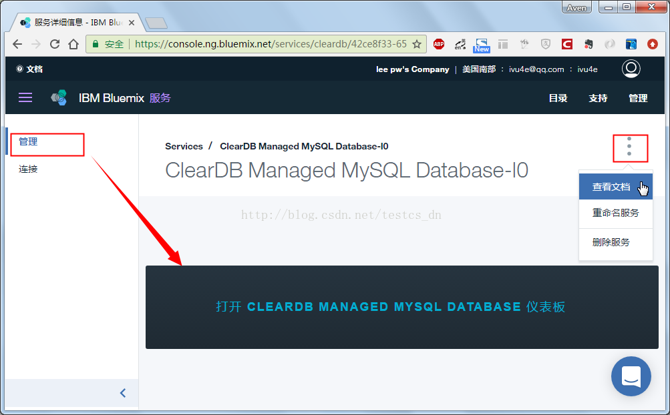
Task: Click the Services breadcrumb link
Action: pos(184,146)
